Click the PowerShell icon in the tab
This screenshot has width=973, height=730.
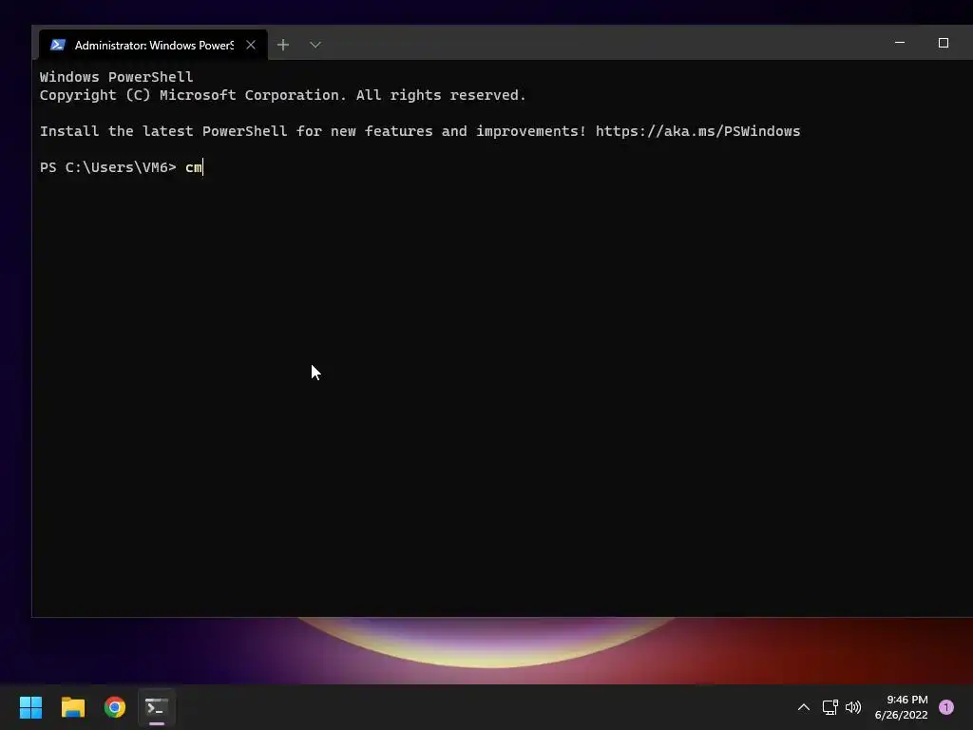pos(58,45)
